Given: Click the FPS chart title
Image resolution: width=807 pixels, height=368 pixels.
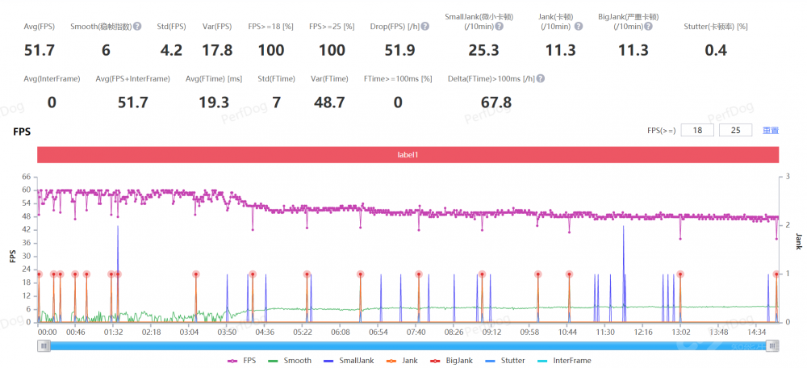Looking at the screenshot, I should coord(22,132).
